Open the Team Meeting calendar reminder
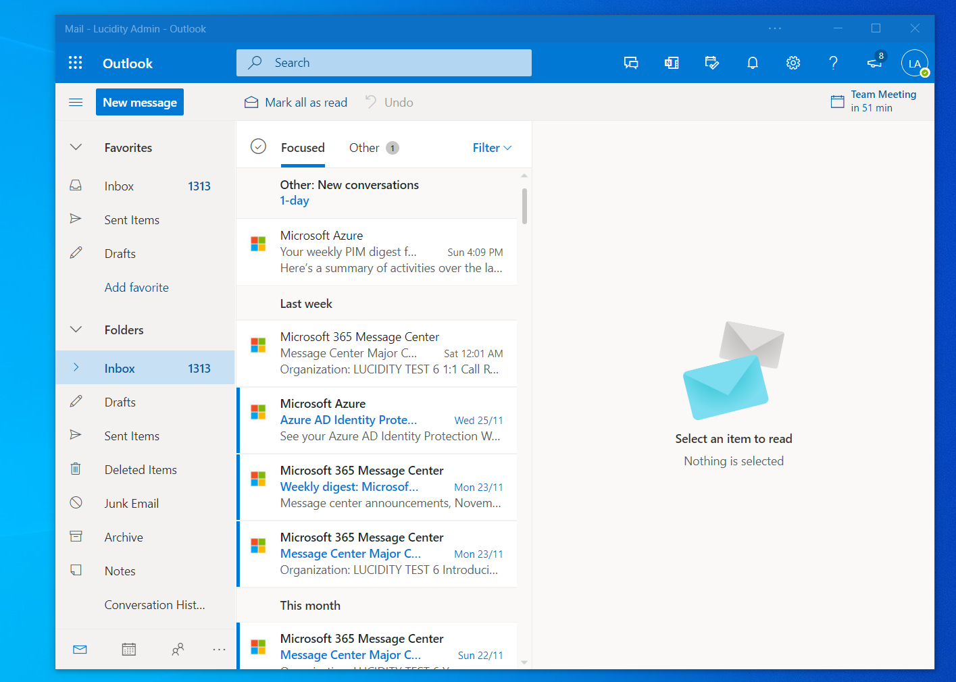This screenshot has height=682, width=956. [875, 101]
